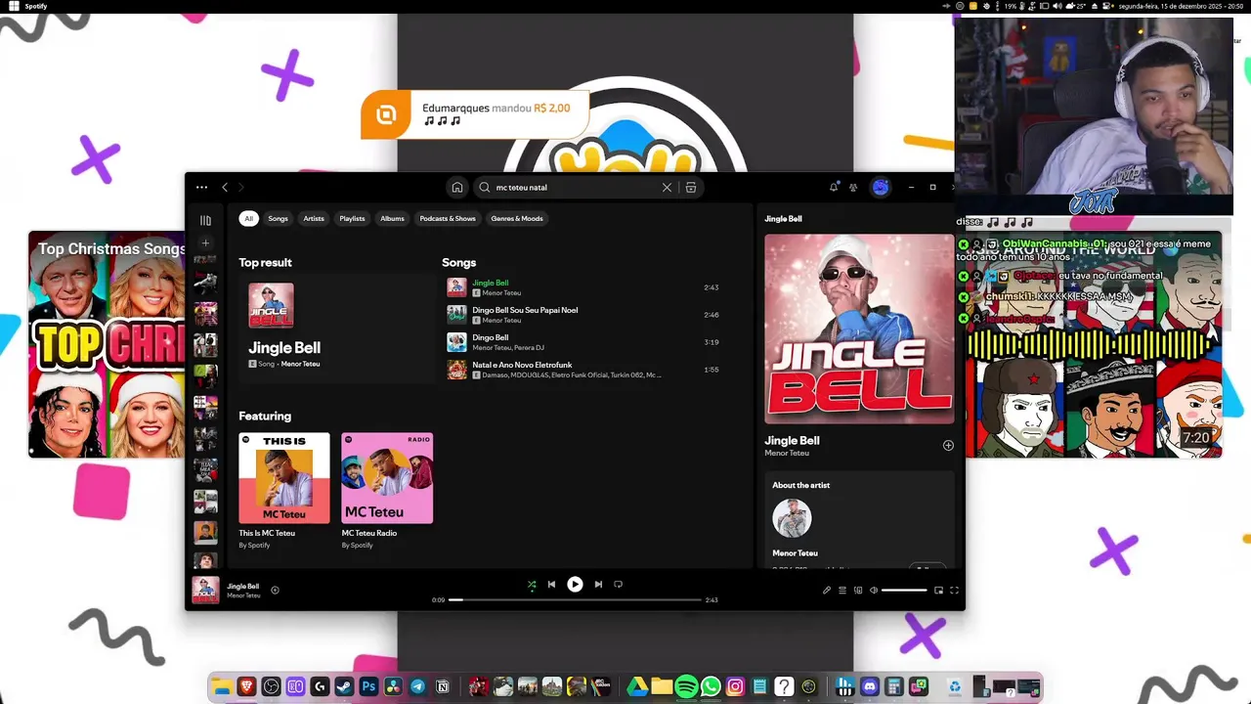Open the notifications bell in Spotify
This screenshot has height=704, width=1251.
click(834, 187)
